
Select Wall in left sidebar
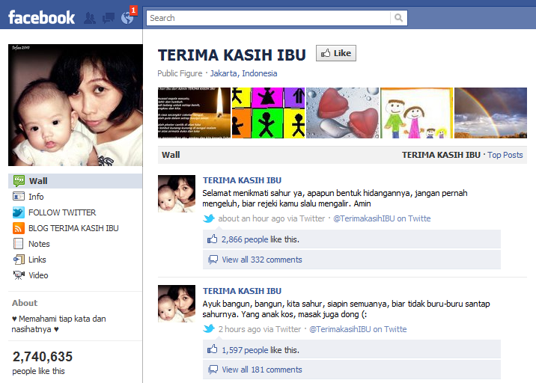(37, 181)
